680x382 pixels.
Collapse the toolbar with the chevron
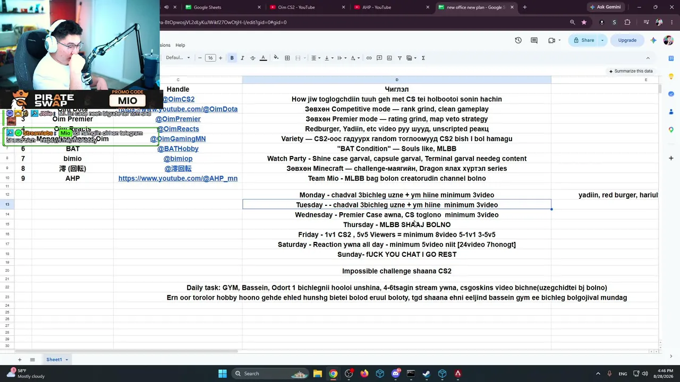(648, 58)
